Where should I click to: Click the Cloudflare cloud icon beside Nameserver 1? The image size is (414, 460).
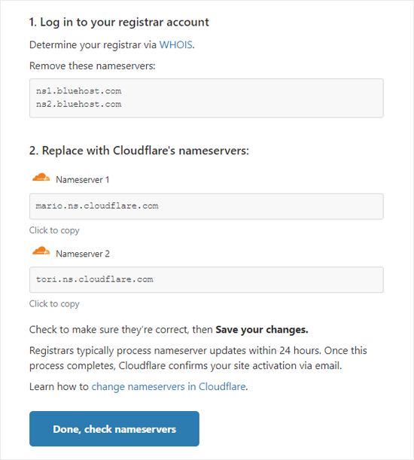[41, 178]
